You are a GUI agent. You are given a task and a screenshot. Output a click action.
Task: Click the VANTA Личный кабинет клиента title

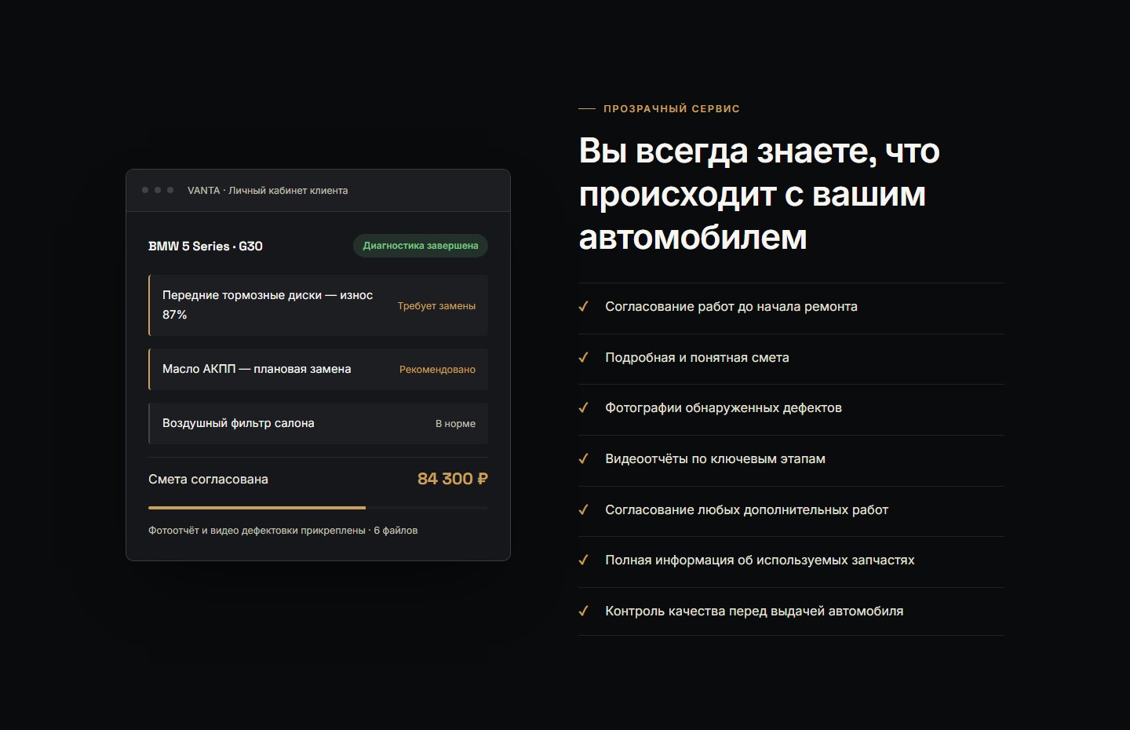pos(268,190)
